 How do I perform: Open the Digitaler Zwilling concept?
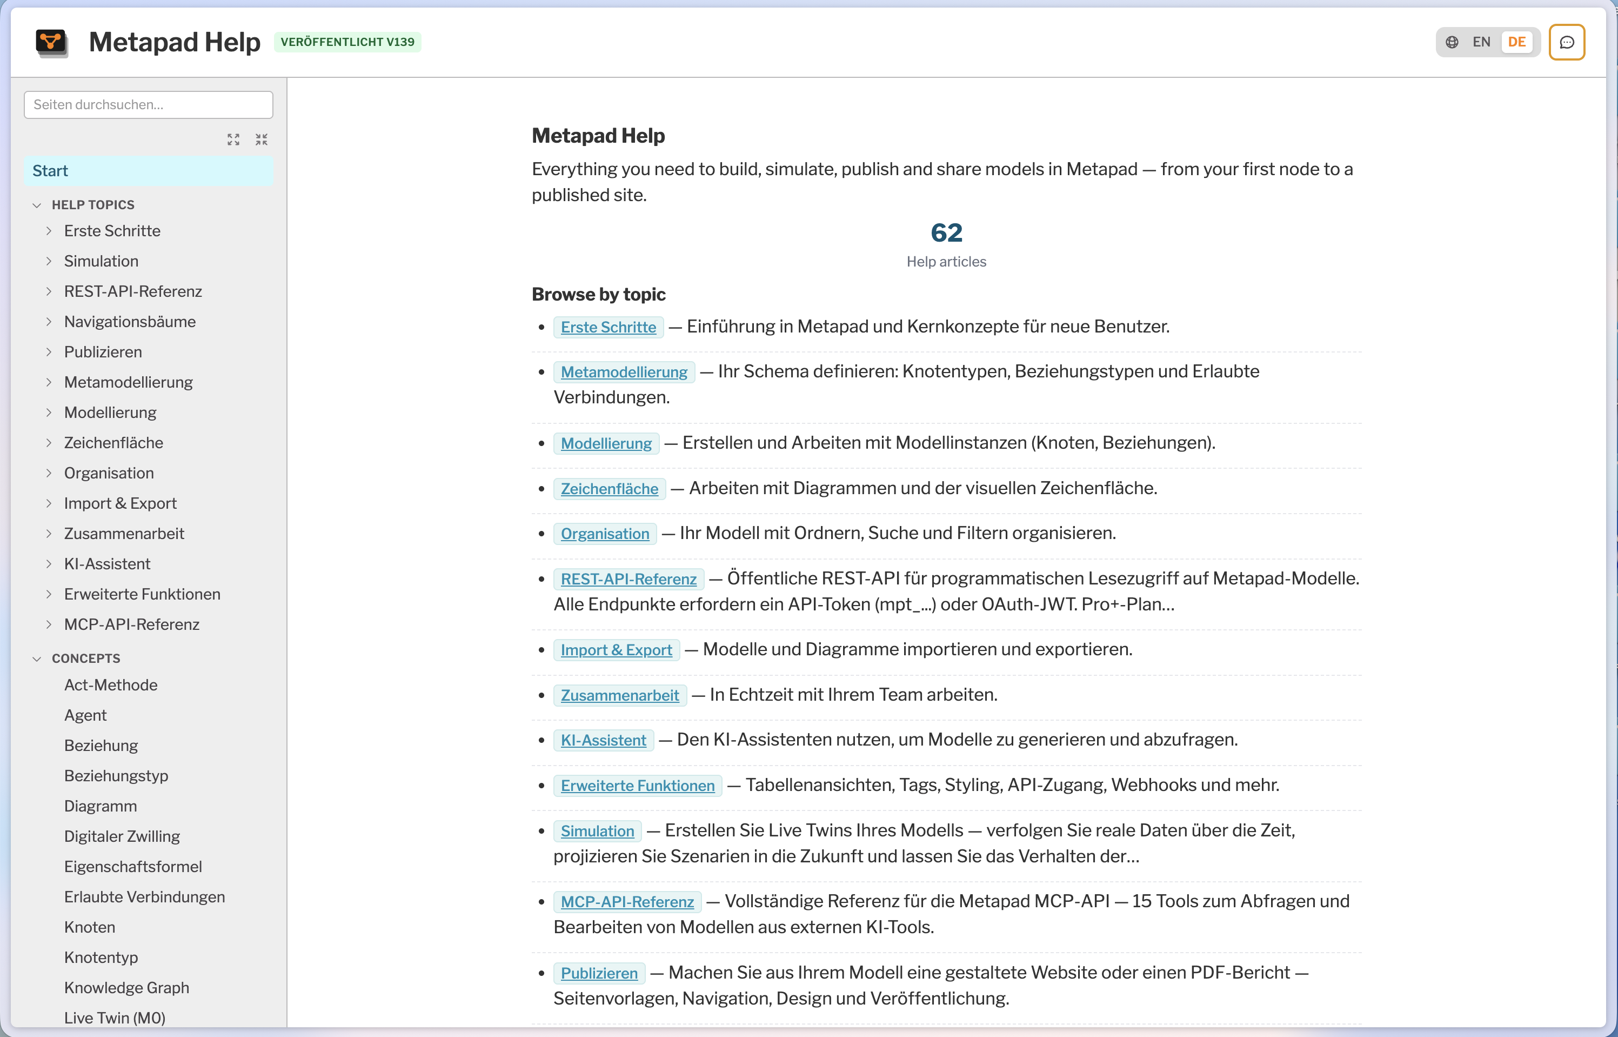(x=122, y=837)
